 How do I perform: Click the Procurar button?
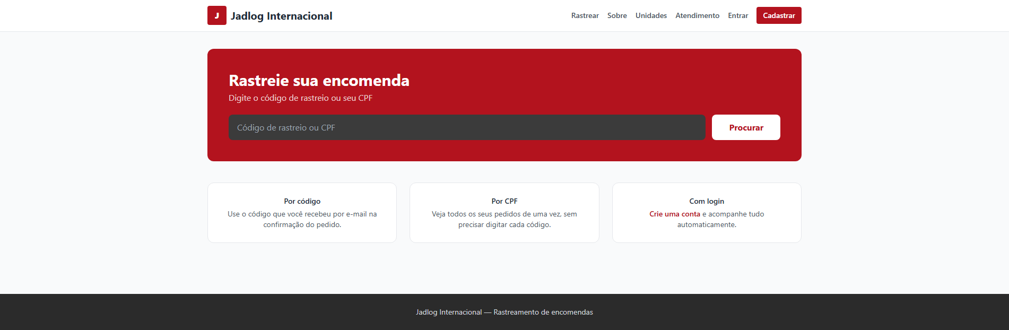746,127
